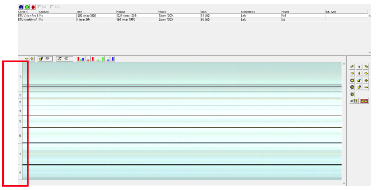Enable the AEC checkbox
Viewport: 377px width, 190px height.
pos(52,7)
